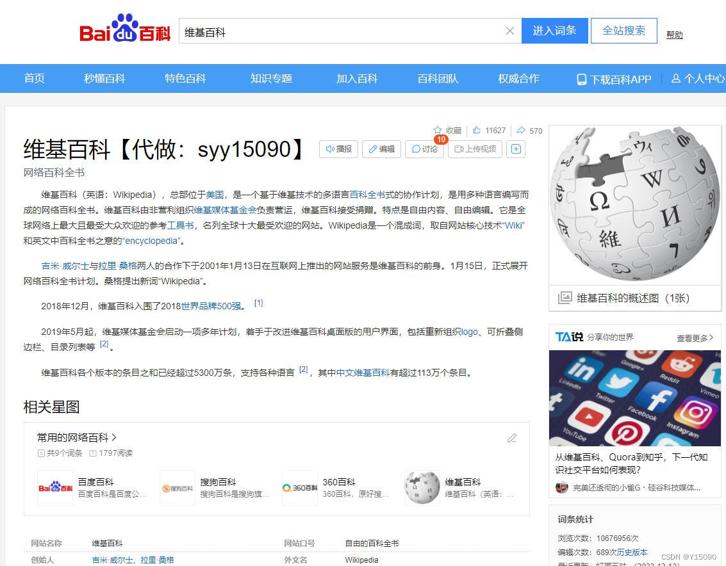Click the edit pencil on the 相关星图 card
The height and width of the screenshot is (566, 726).
[x=512, y=438]
